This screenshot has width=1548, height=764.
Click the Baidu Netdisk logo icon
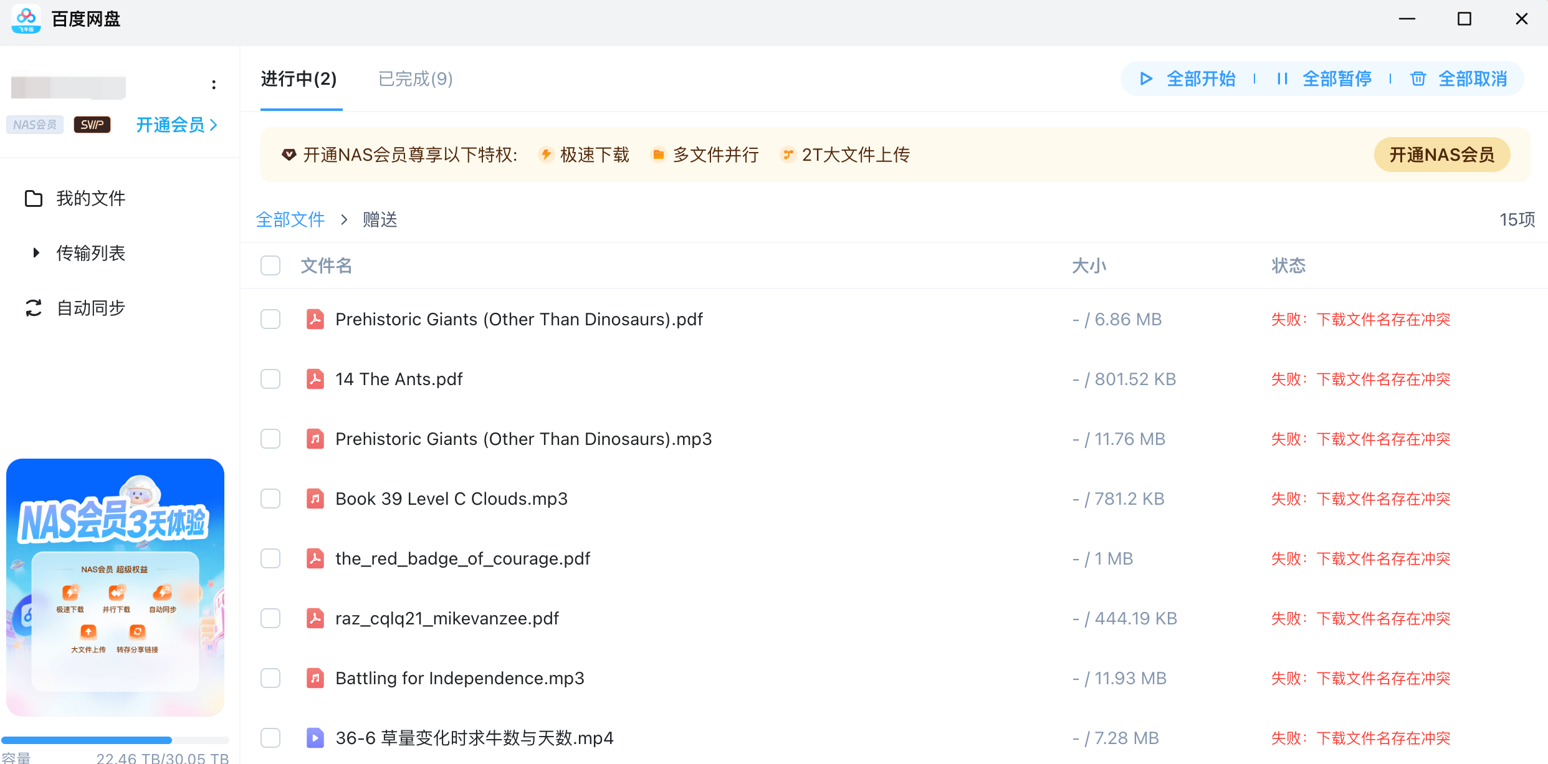(x=26, y=19)
